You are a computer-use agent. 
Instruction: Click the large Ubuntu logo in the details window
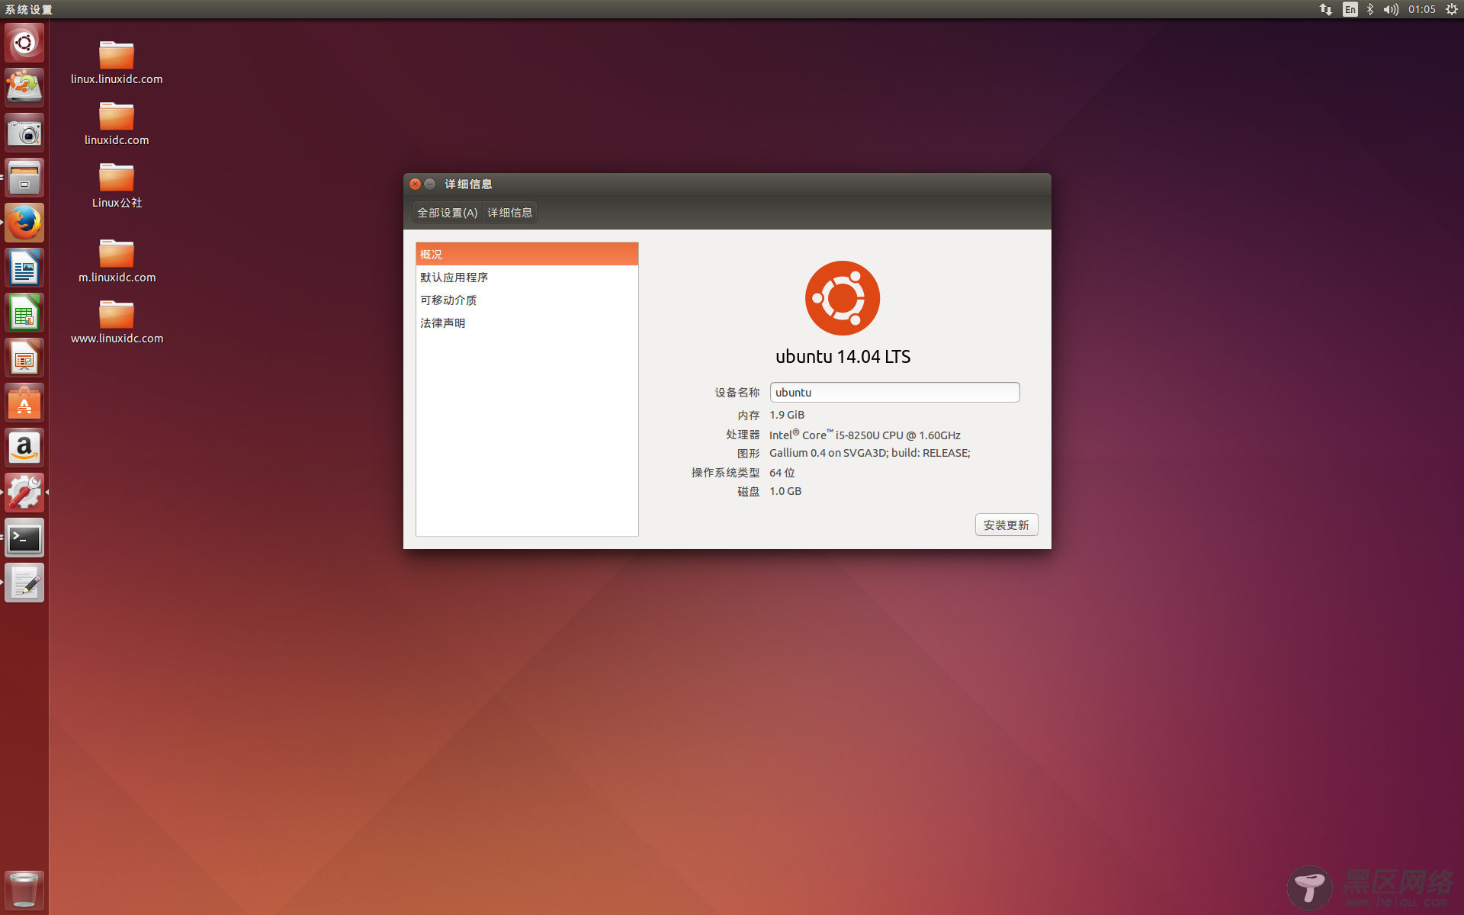(843, 298)
